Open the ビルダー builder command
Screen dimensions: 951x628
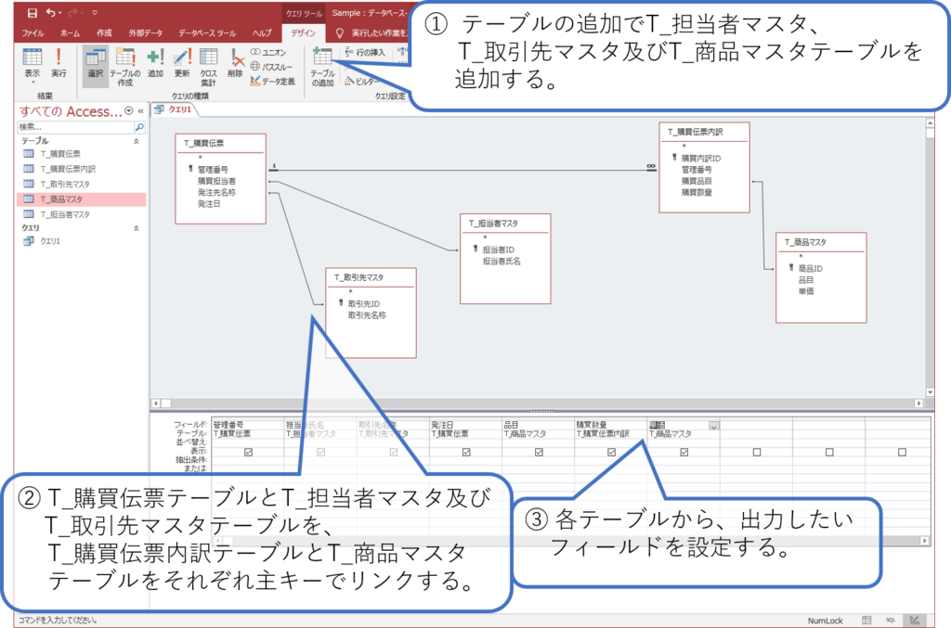pos(361,81)
